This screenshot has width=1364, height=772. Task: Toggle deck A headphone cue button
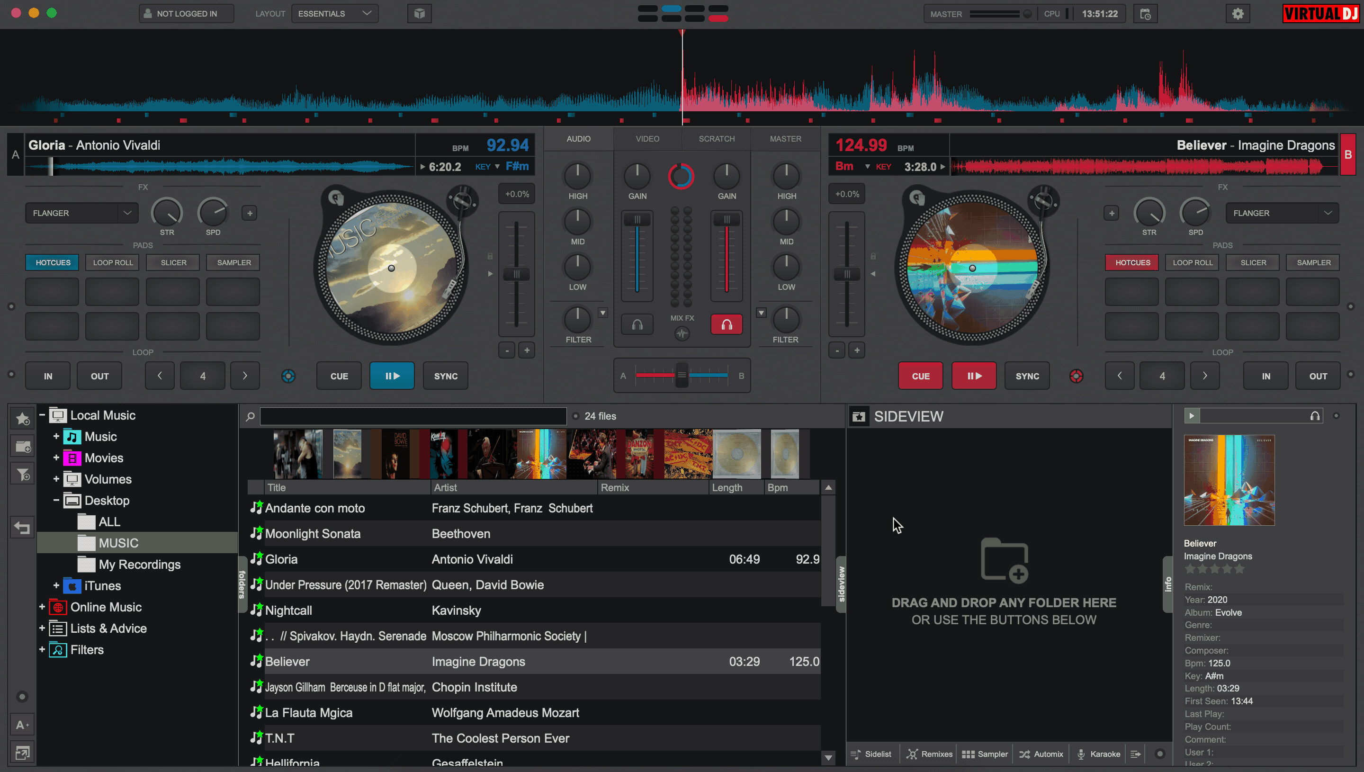point(637,324)
